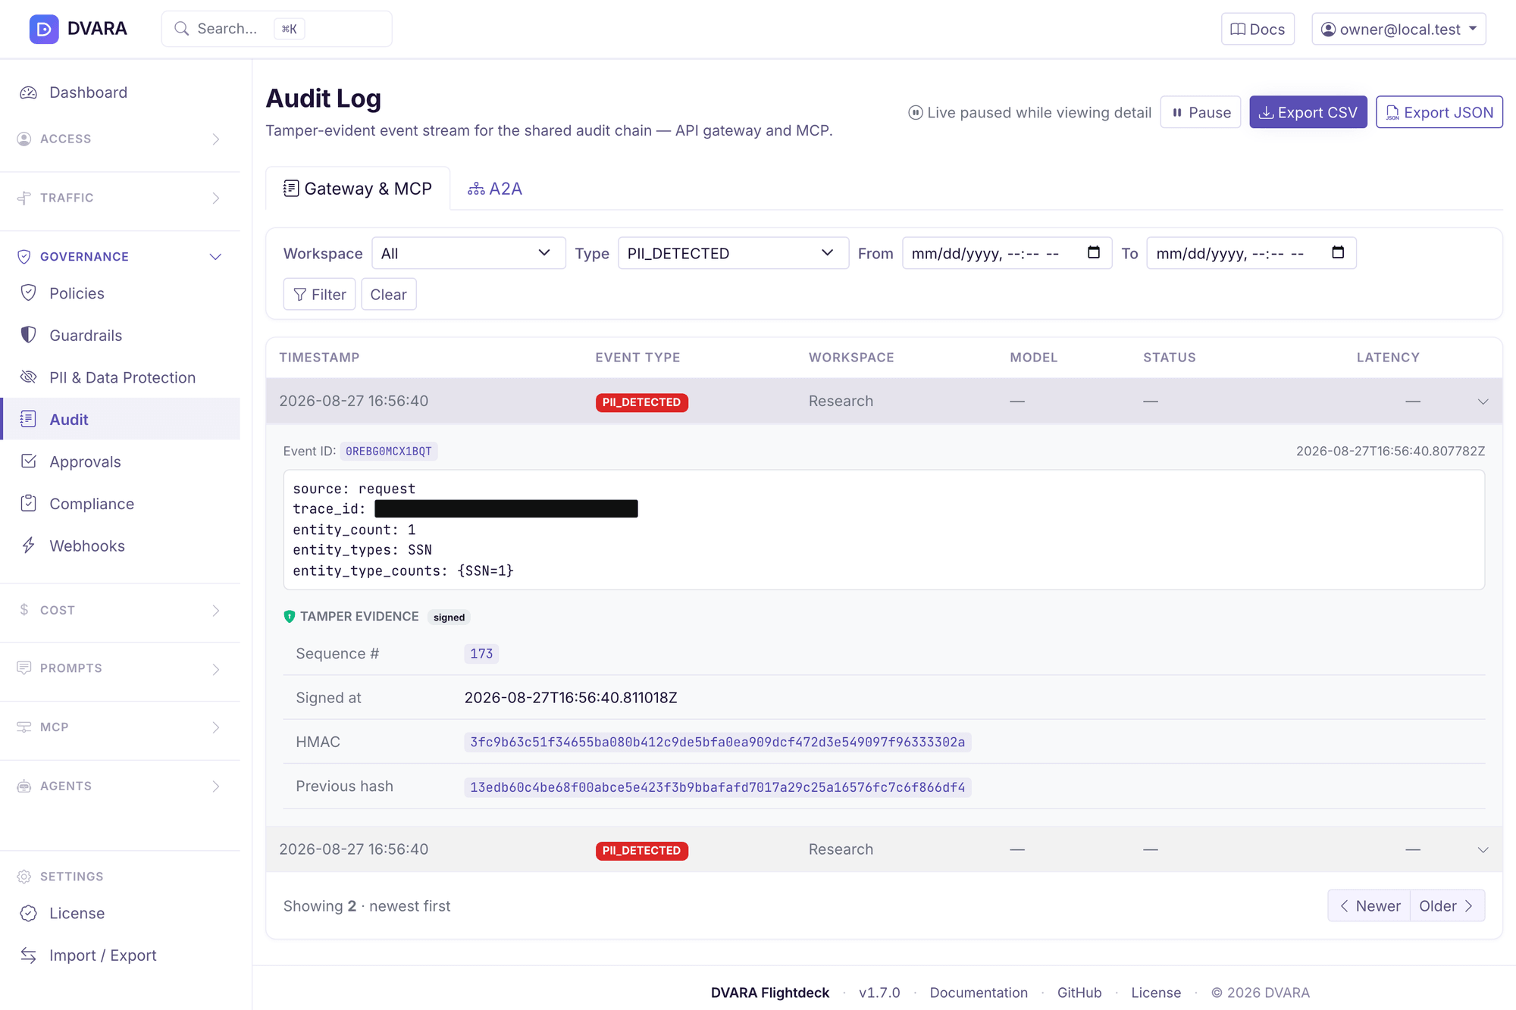Screen dimensions: 1516x1010
Task: Open the Docs button
Action: (1258, 29)
